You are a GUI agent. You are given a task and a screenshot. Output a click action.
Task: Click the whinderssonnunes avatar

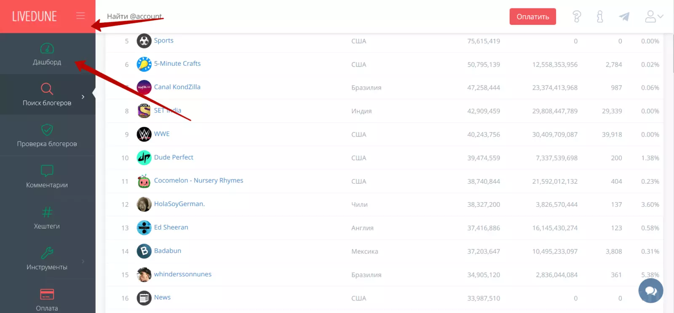point(144,275)
